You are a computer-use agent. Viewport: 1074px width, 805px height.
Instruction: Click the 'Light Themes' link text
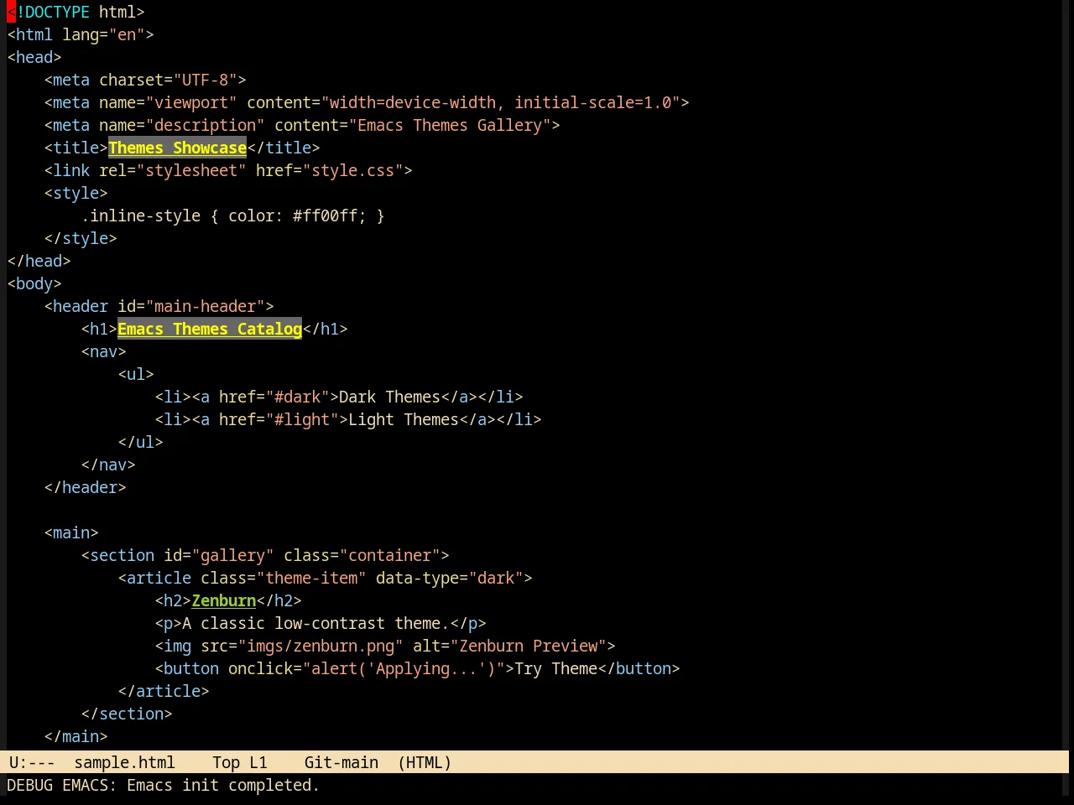click(404, 419)
